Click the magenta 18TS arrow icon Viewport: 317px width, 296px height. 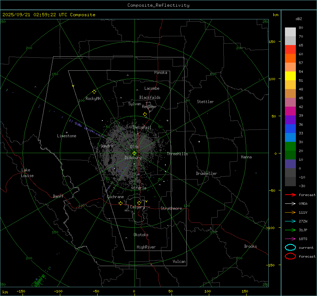(290, 239)
